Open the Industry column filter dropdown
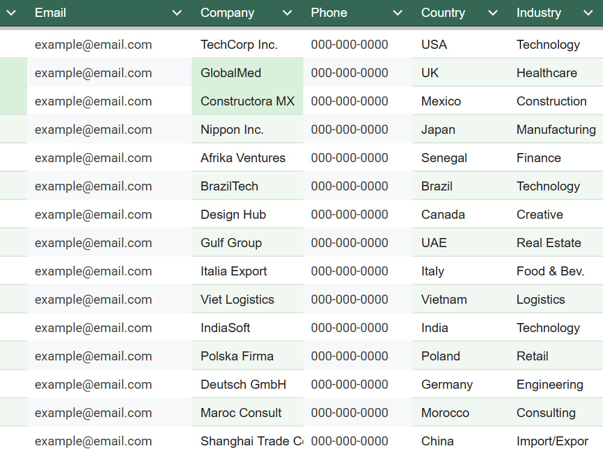Image resolution: width=603 pixels, height=452 pixels. pyautogui.click(x=588, y=13)
